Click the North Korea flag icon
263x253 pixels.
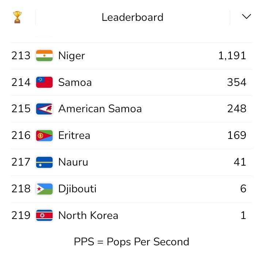(x=45, y=215)
